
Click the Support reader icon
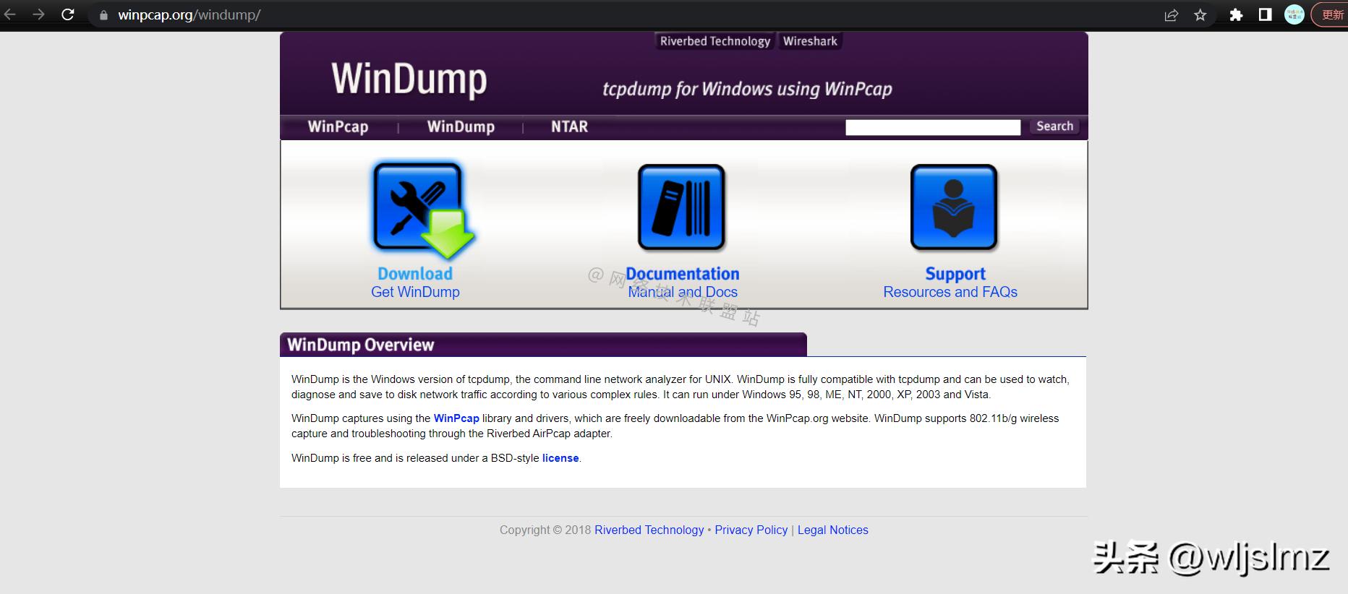954,207
